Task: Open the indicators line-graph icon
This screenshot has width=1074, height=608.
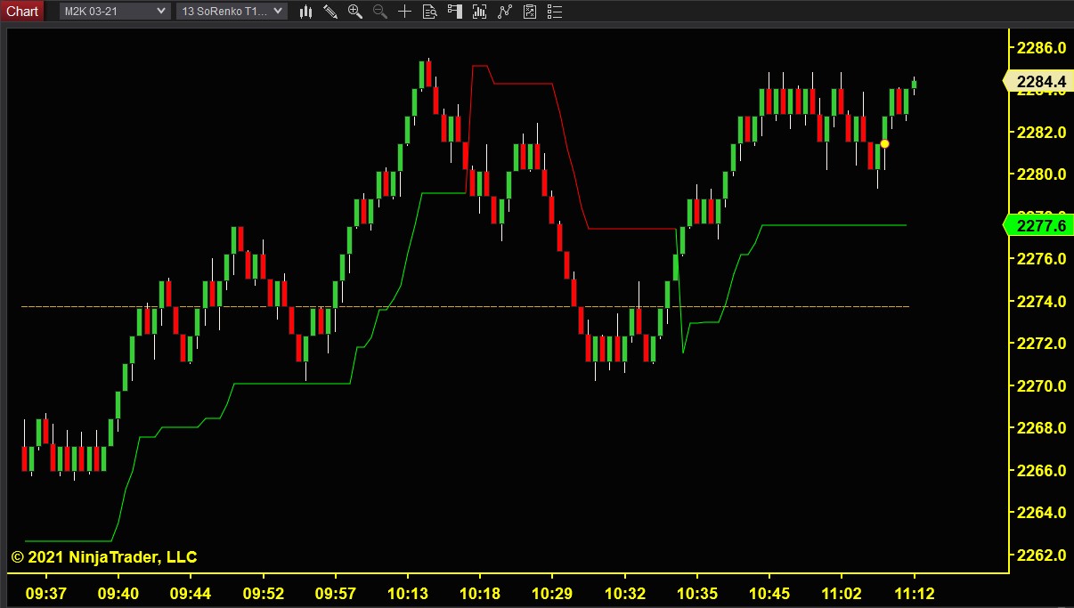Action: pyautogui.click(x=505, y=12)
